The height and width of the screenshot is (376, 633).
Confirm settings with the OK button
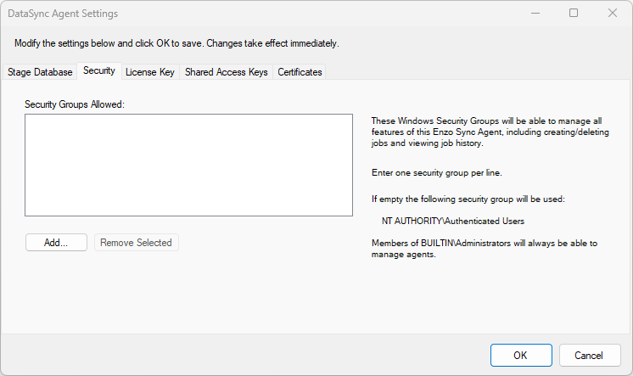pyautogui.click(x=521, y=355)
